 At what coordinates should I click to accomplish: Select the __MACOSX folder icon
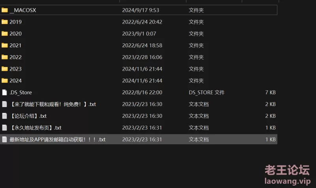point(4,10)
